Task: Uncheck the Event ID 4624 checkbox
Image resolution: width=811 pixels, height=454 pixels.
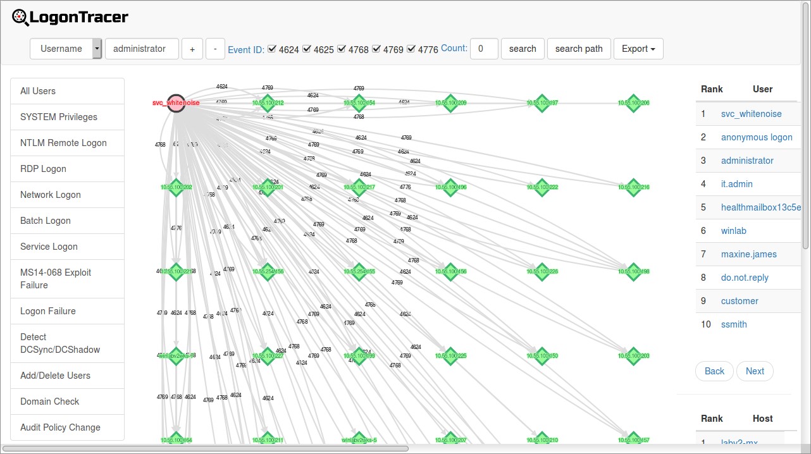Action: (272, 49)
